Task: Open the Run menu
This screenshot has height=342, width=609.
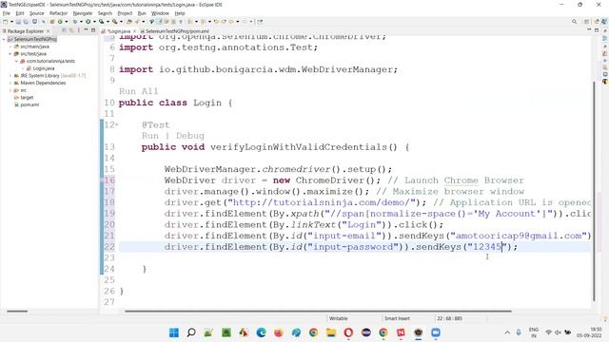Action: [x=142, y=13]
